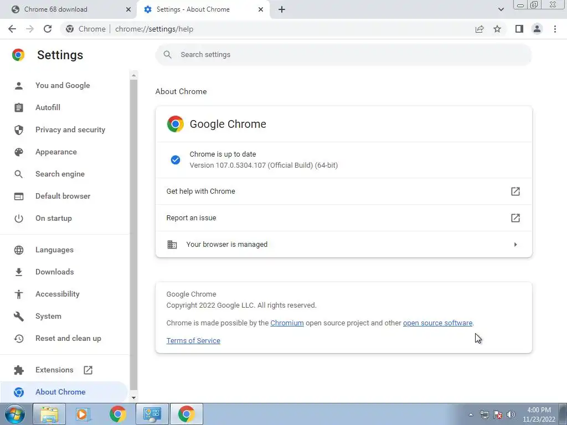567x425 pixels.
Task: Open the Windows Start menu
Action: click(15, 414)
